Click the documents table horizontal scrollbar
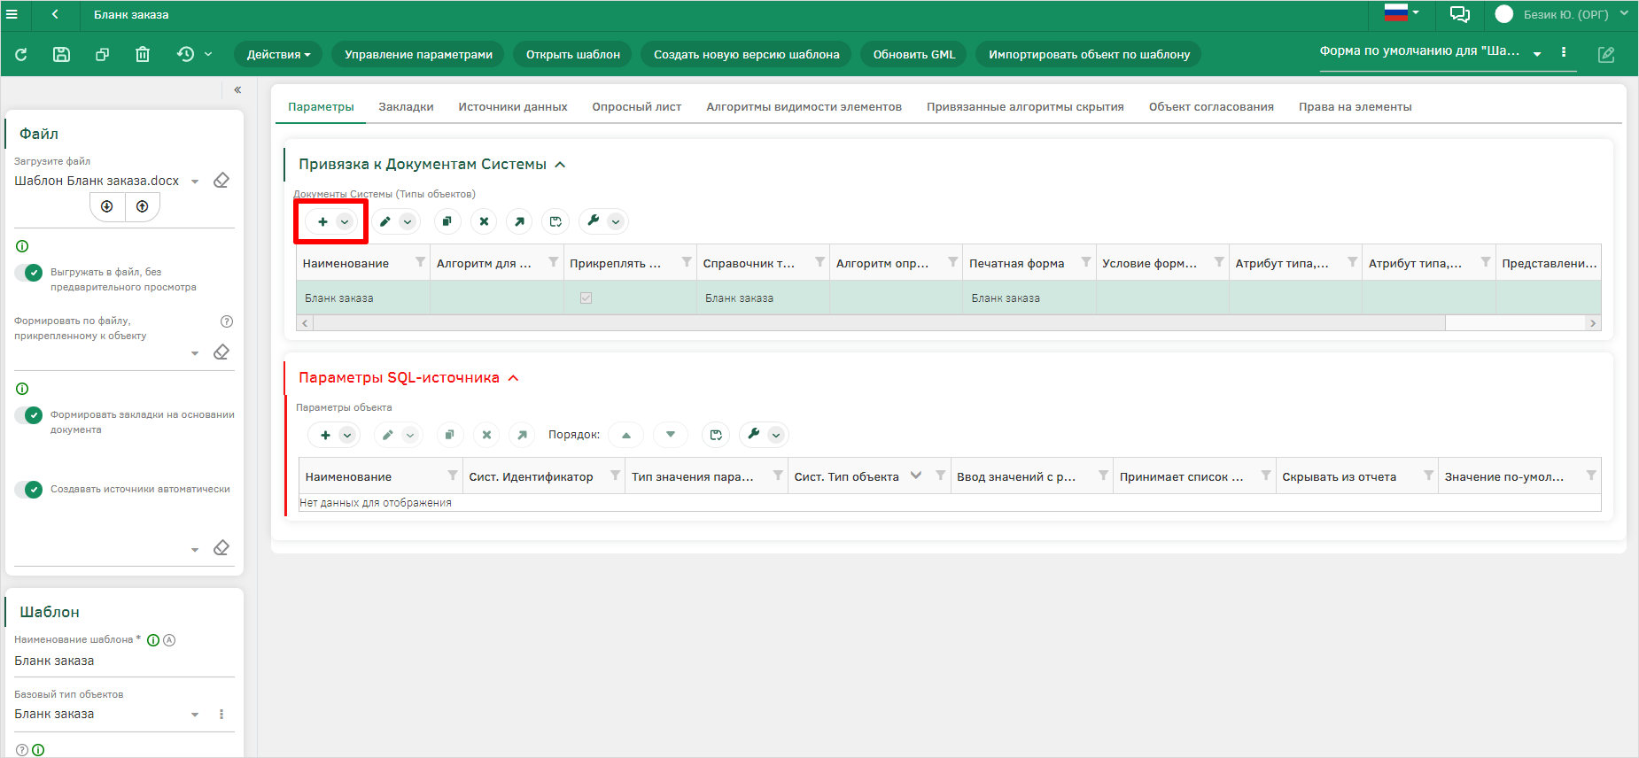The width and height of the screenshot is (1639, 758). coord(879,323)
